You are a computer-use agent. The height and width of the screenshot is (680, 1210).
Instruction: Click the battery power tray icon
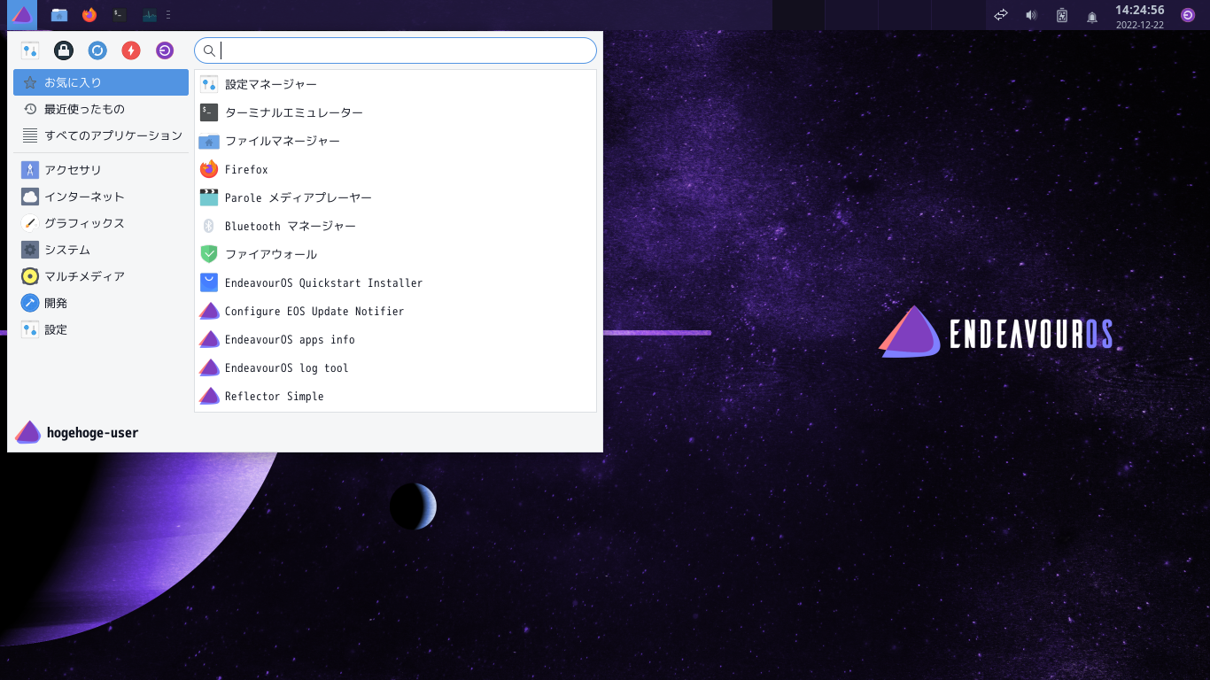[1062, 14]
